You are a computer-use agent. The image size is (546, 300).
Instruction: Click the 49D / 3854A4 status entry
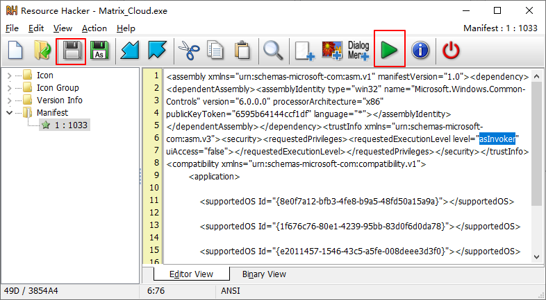point(31,291)
